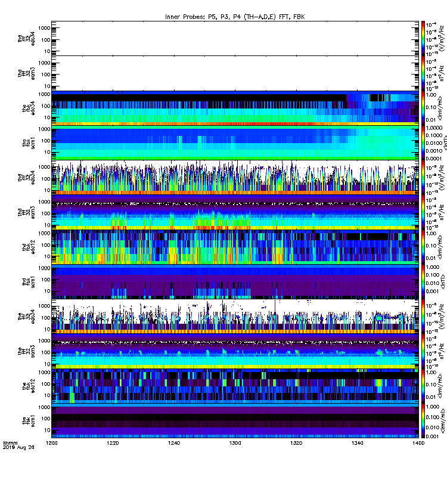447x477 pixels.
Task: Click the 'the fbk scm1' bottom panel axis label
Action: [x=29, y=422]
